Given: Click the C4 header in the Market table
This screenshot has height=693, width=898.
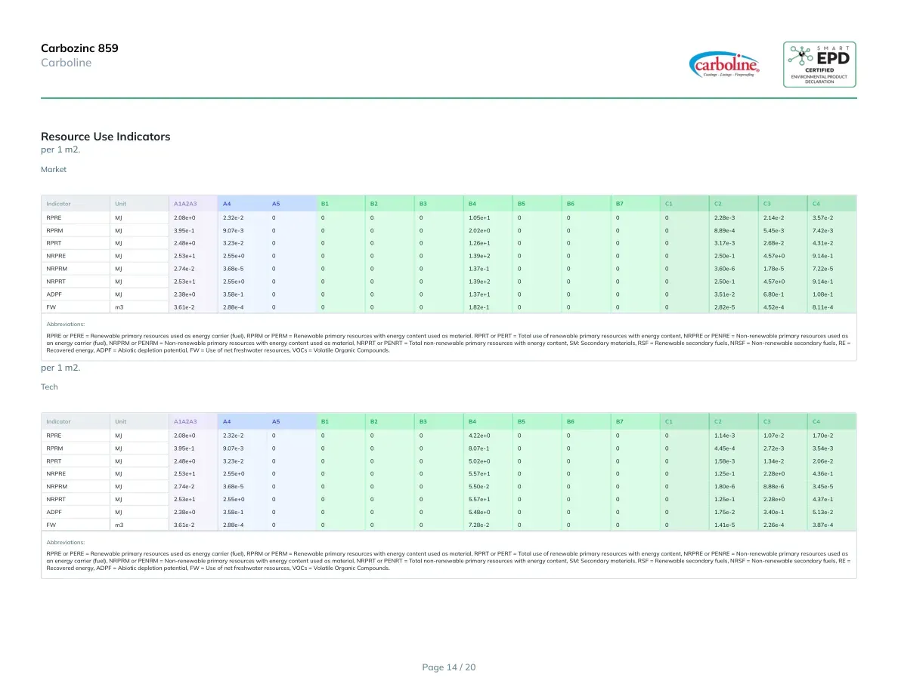Looking at the screenshot, I should (816, 204).
